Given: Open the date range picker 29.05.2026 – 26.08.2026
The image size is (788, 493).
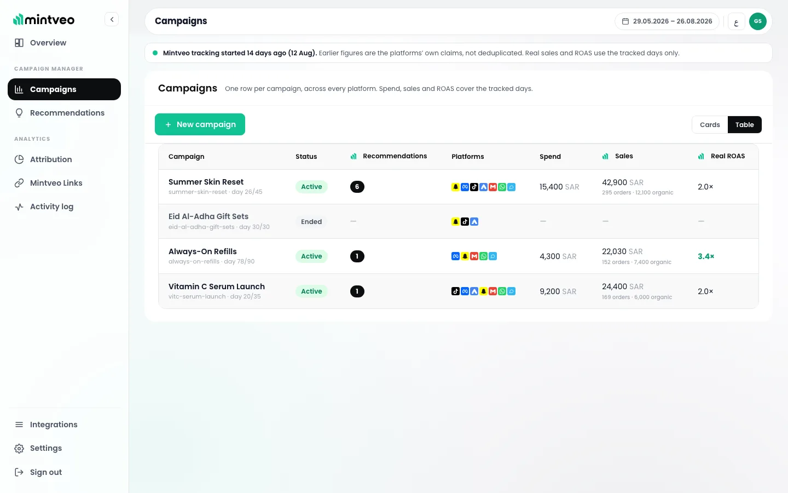Looking at the screenshot, I should pos(667,21).
